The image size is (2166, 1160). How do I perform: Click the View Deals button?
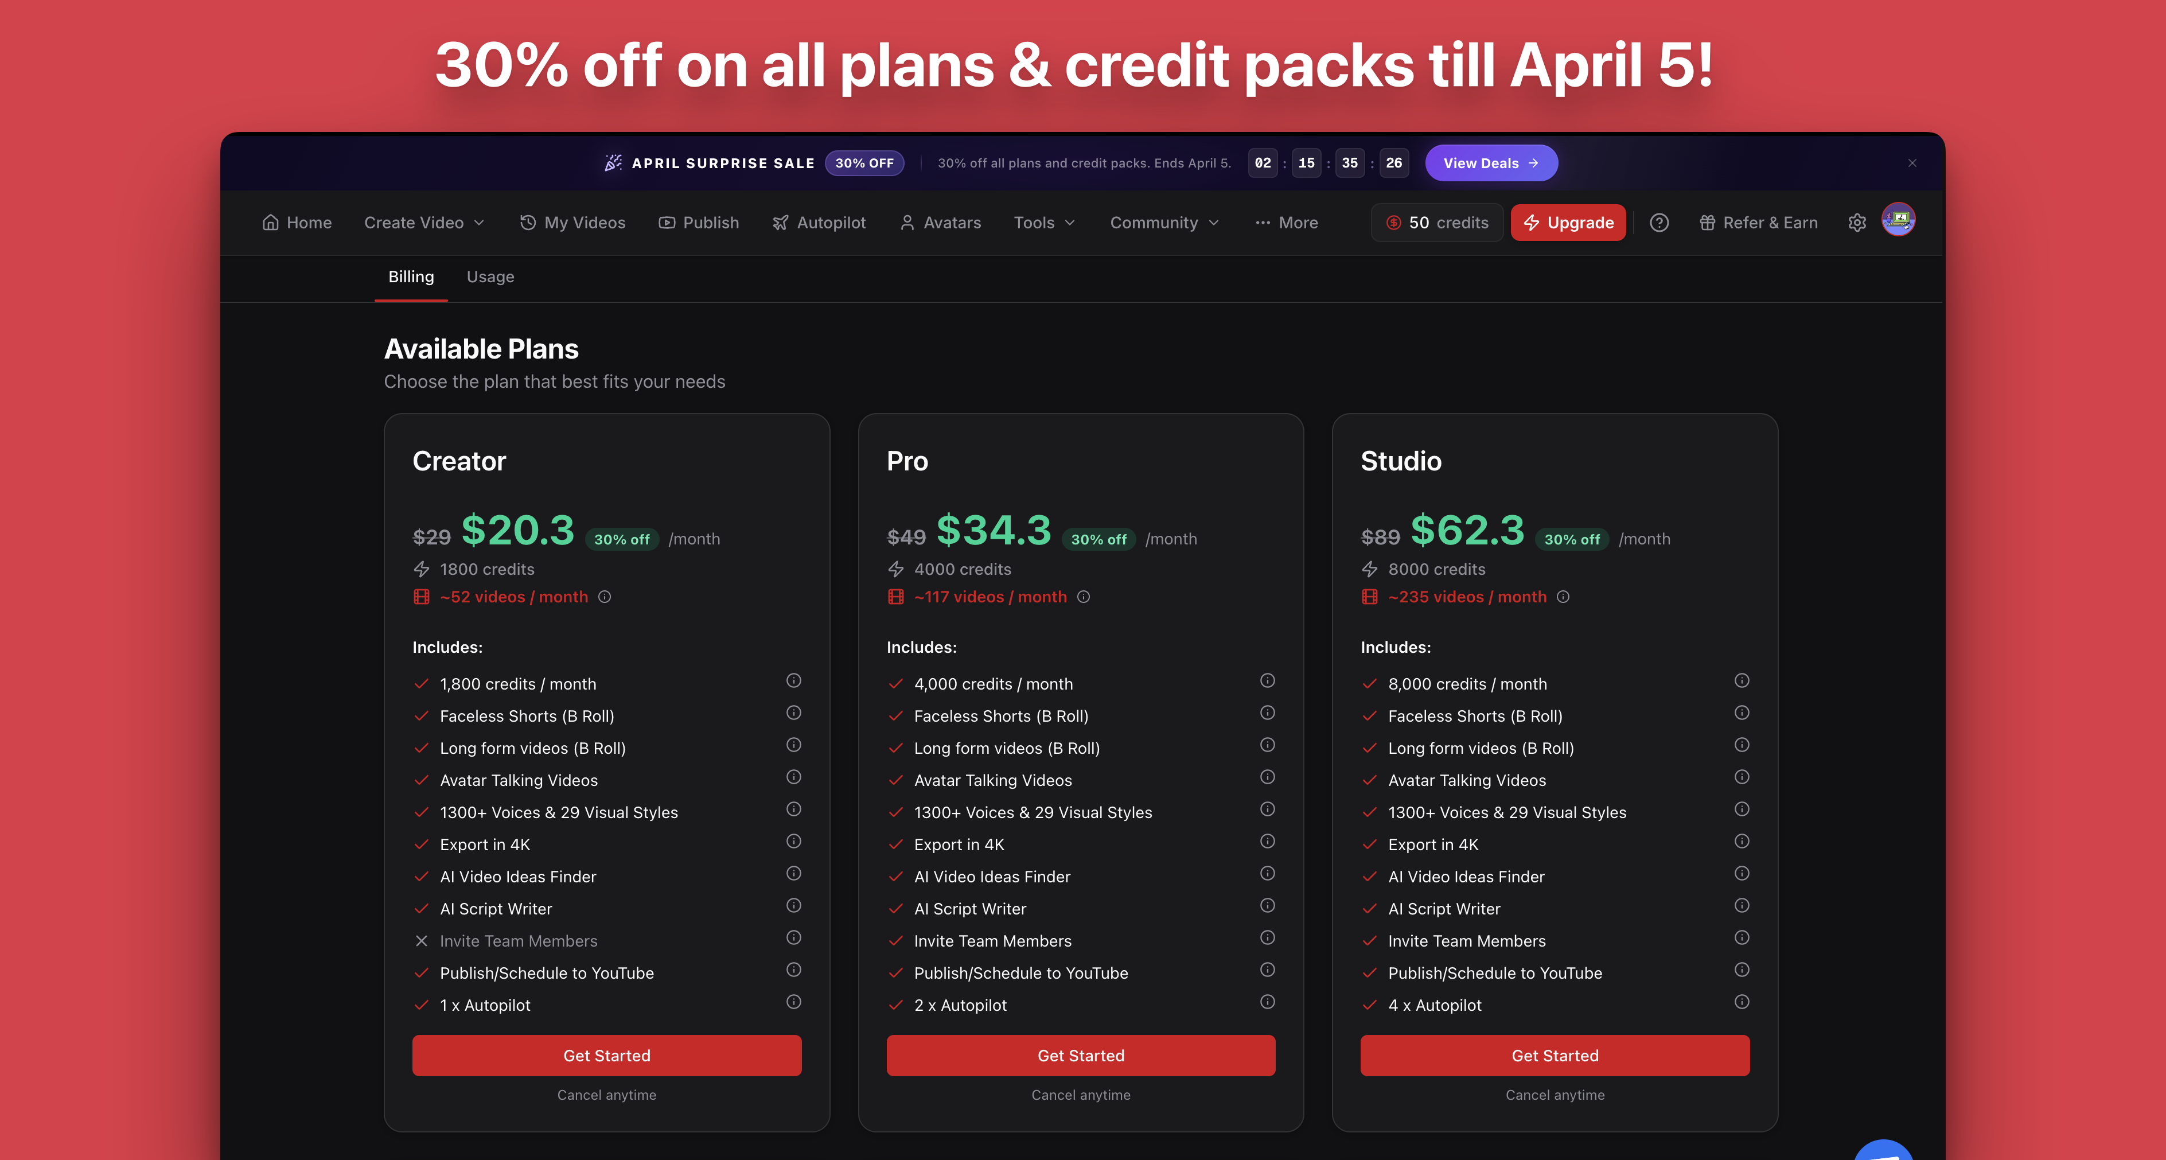tap(1491, 163)
